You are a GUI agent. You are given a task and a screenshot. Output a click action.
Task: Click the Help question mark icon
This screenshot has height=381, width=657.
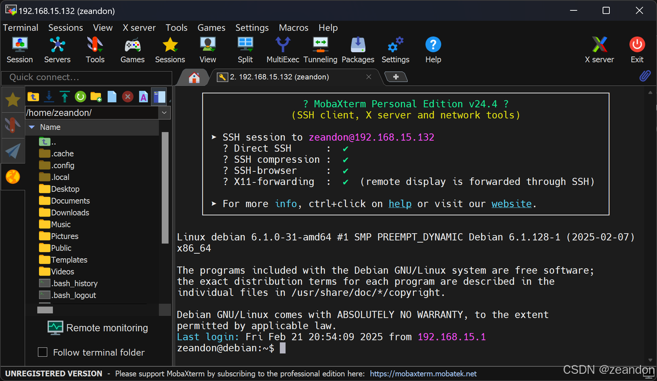tap(433, 50)
